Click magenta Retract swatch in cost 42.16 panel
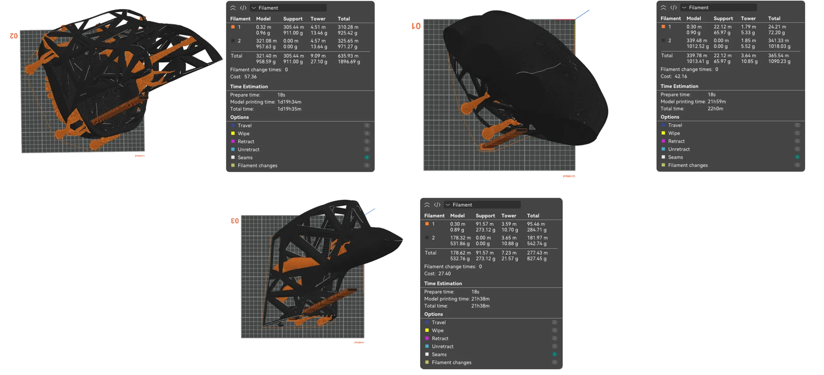Viewport: 824px width, 375px height. 663,141
